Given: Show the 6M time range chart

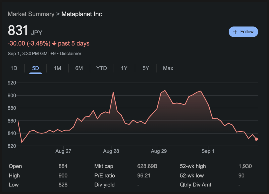Looking at the screenshot, I should 79,68.
